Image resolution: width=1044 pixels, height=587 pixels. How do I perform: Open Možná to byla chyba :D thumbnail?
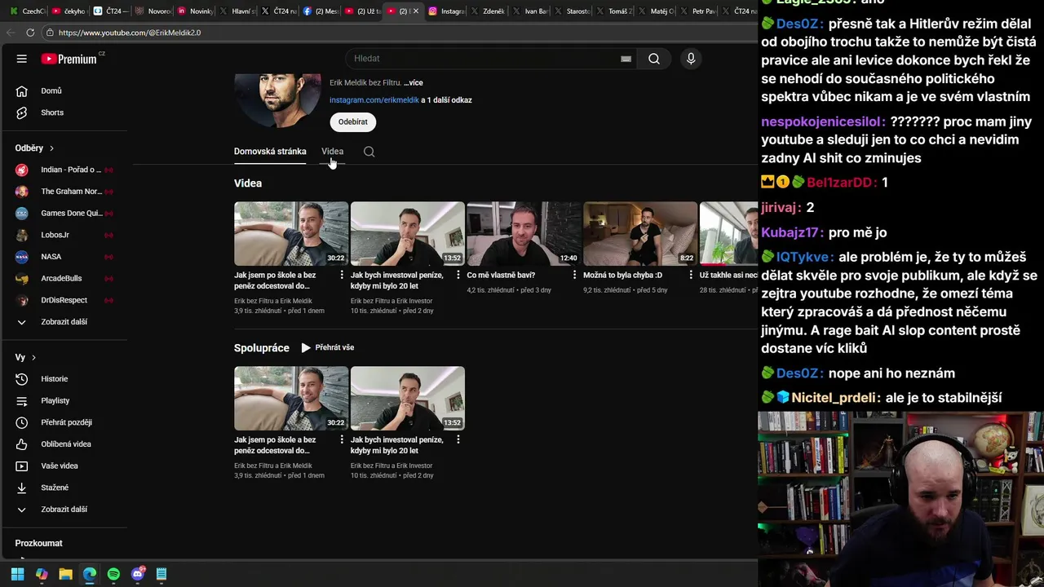point(640,234)
